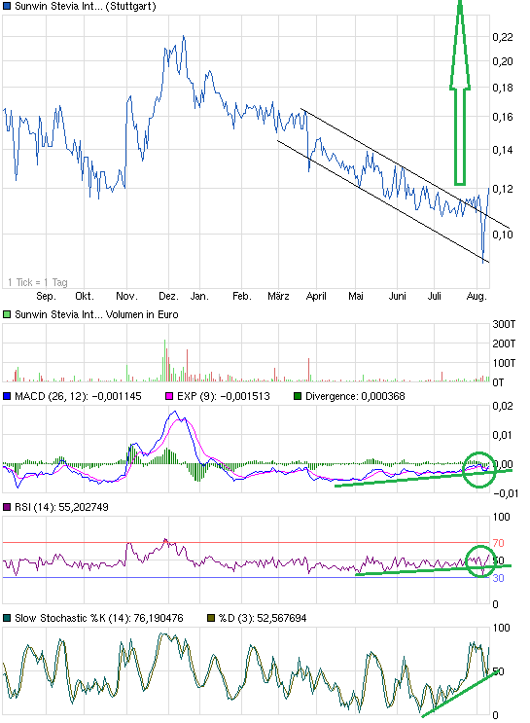The image size is (530, 723).
Task: Click the green Divergence legend square
Action: click(x=298, y=396)
